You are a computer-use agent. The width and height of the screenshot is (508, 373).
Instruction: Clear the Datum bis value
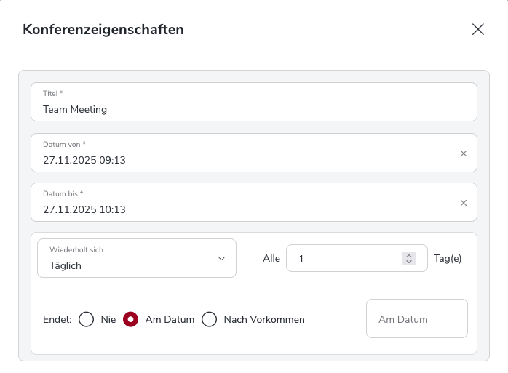(463, 203)
